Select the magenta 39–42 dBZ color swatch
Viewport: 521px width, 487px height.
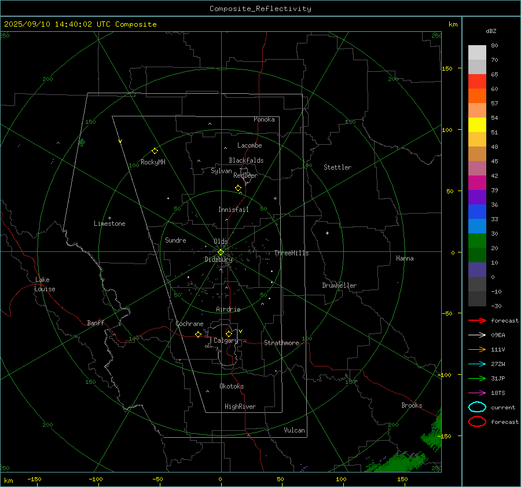(x=477, y=182)
